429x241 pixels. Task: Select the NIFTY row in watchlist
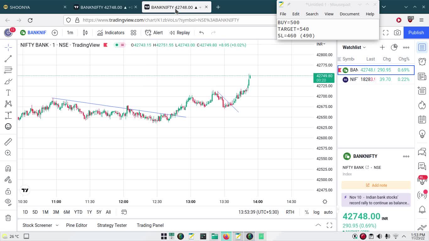coord(376,79)
